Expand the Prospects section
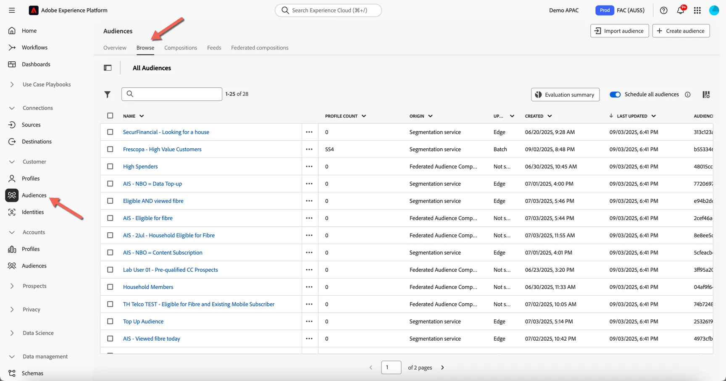The height and width of the screenshot is (381, 726). click(12, 286)
